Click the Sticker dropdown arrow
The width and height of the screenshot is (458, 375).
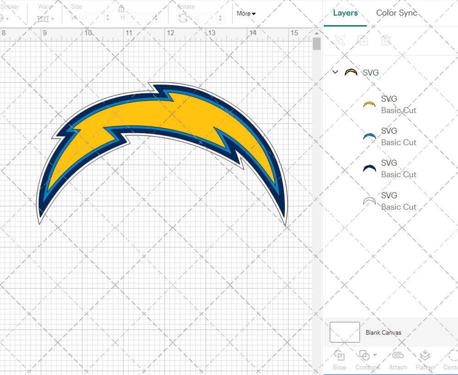[x=7, y=19]
